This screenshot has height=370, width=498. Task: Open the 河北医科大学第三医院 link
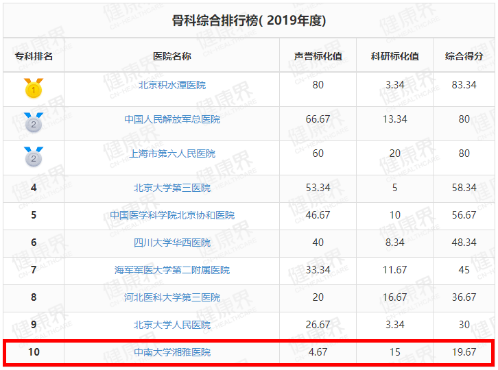[172, 297]
